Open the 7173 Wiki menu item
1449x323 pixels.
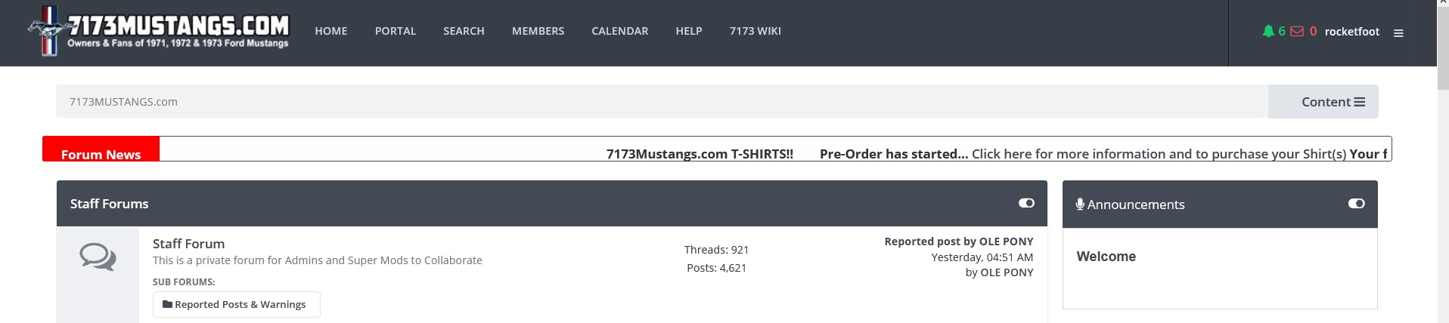click(x=756, y=31)
